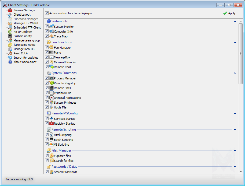
Task: Click the System Privileges shield icon
Action: pyautogui.click(x=52, y=103)
